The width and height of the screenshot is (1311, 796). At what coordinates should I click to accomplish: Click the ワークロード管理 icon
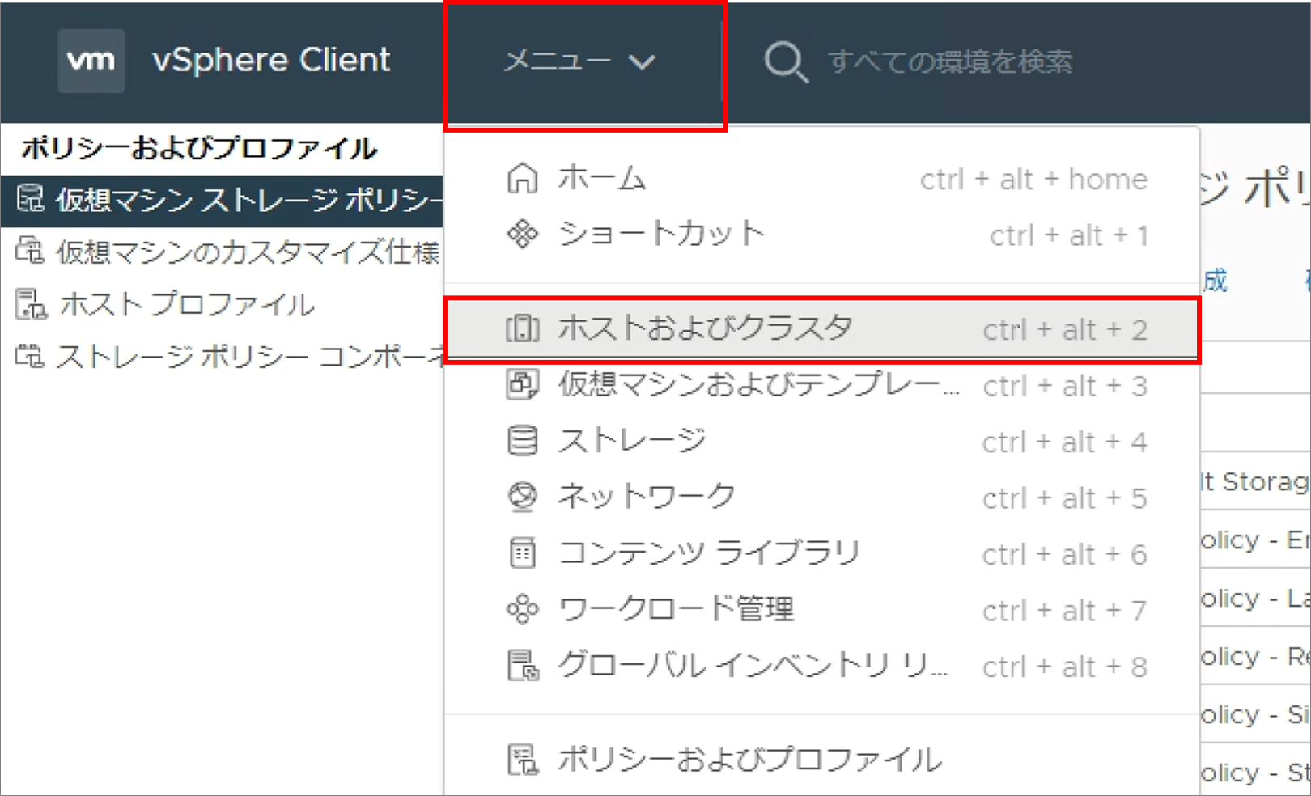(x=522, y=609)
